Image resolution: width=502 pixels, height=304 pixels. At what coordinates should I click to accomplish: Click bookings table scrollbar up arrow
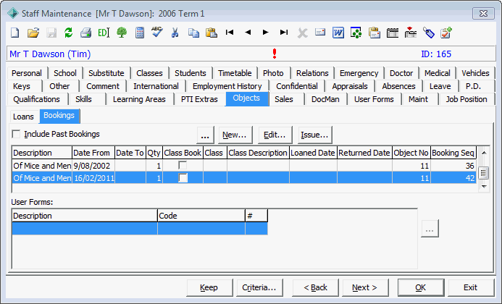coord(484,153)
